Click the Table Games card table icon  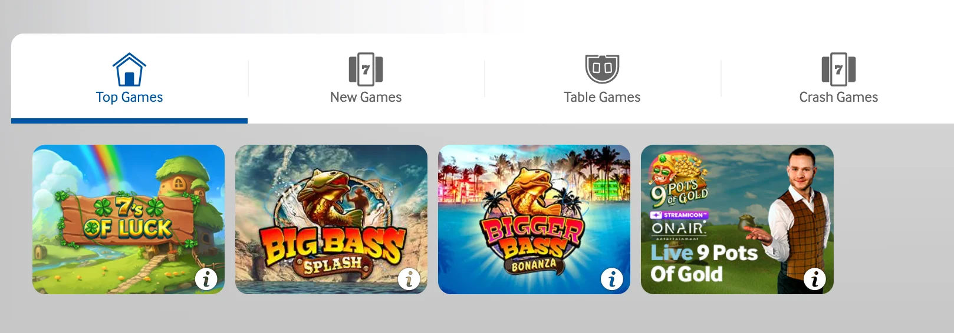click(x=602, y=69)
